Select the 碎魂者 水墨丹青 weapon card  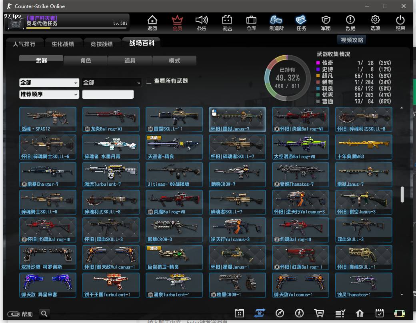(111, 147)
